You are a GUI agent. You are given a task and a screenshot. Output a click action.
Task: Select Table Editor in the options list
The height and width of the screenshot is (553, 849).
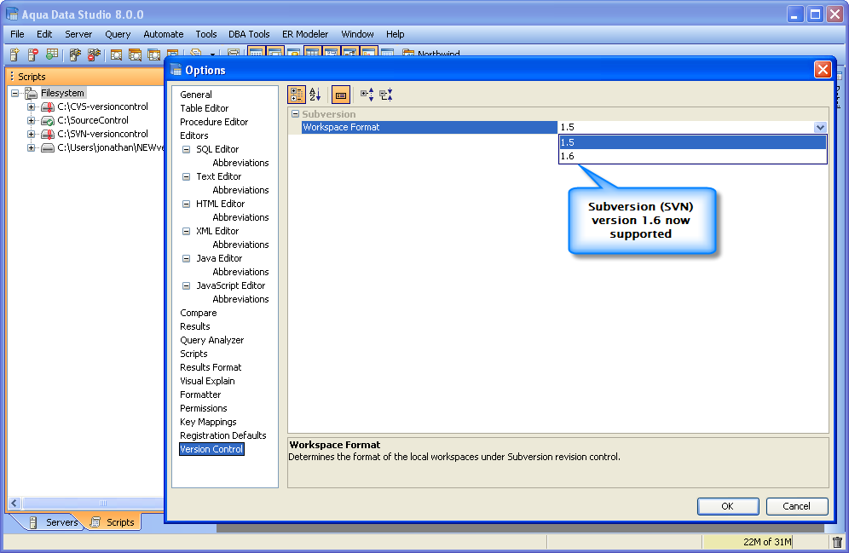pos(204,108)
